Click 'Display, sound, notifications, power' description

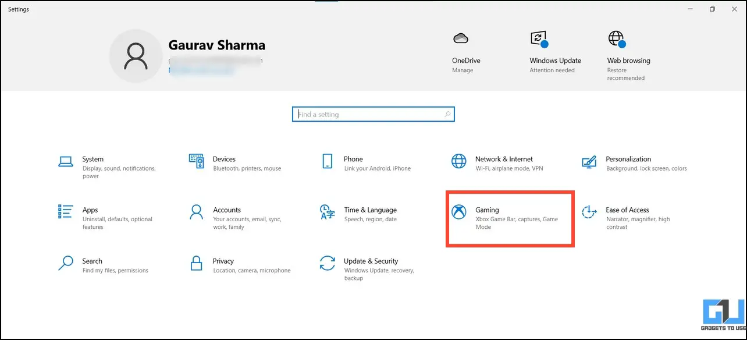click(119, 172)
